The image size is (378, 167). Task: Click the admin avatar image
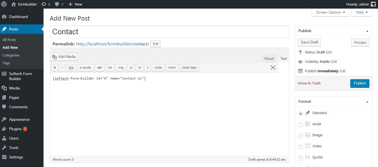point(373,4)
